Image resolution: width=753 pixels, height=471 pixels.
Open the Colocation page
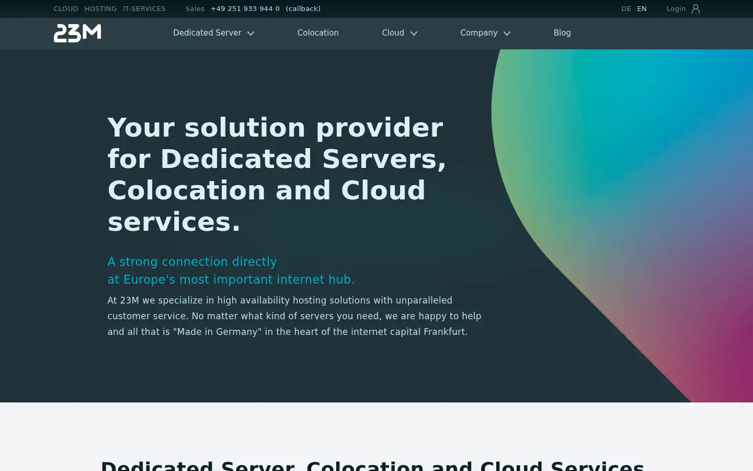coord(318,33)
